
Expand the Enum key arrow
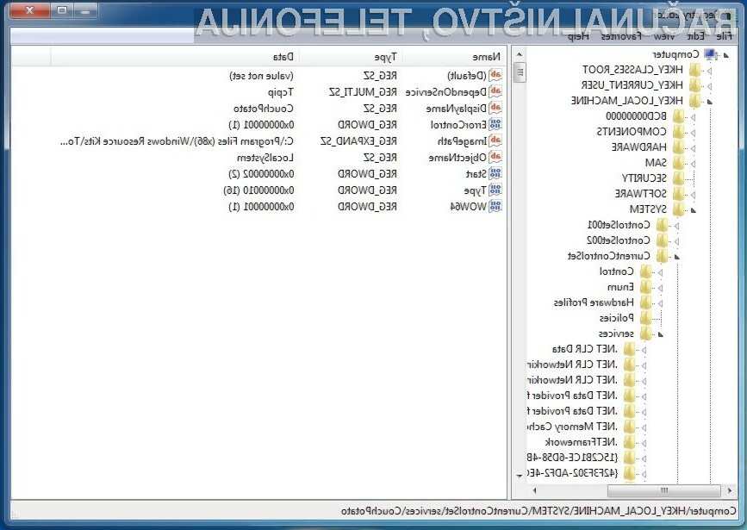[660, 288]
